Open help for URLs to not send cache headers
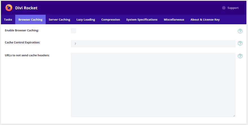Screen dimensions: 248x125 tap(240, 56)
